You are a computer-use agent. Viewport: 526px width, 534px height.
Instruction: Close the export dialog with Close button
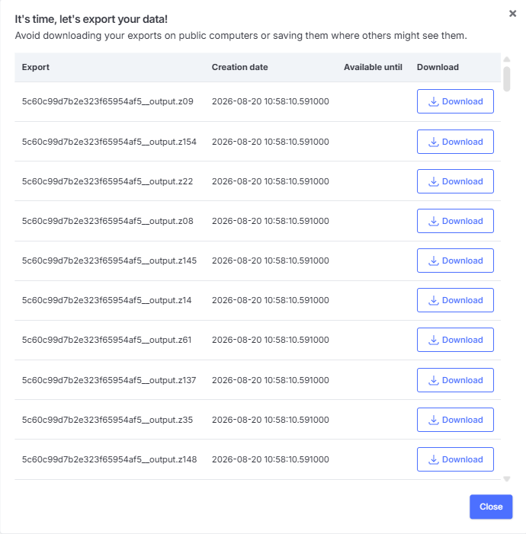point(491,507)
